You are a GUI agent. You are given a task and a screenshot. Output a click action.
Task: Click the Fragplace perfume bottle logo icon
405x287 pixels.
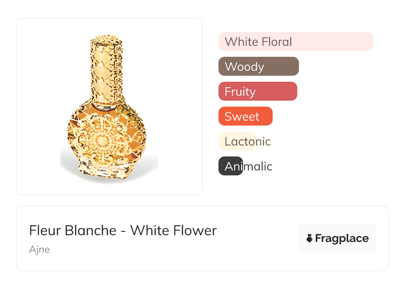pos(309,238)
